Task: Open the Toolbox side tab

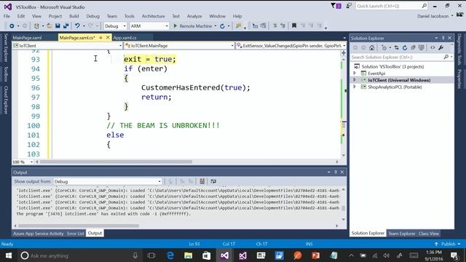Action: 6,74
